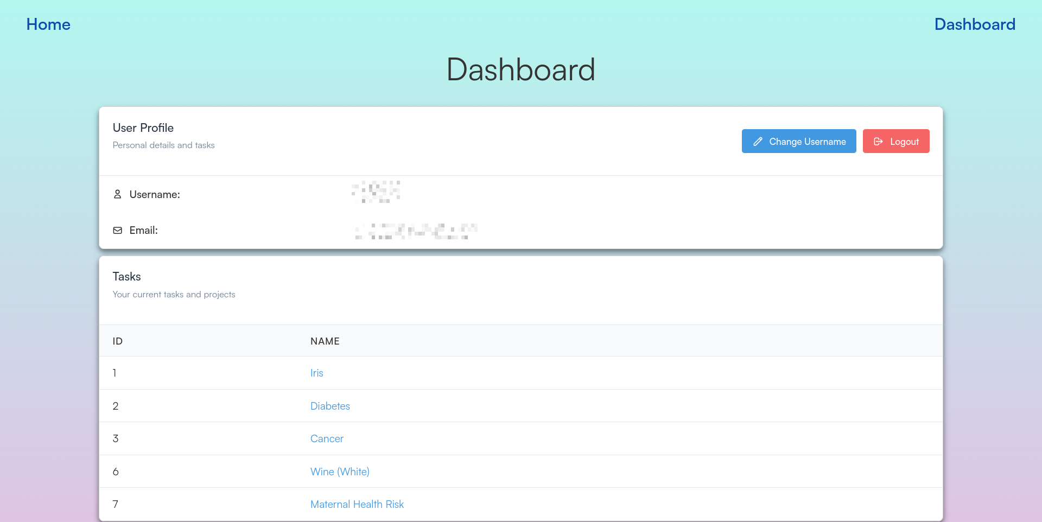Open the Maternal Health Risk task
Image resolution: width=1042 pixels, height=522 pixels.
357,504
